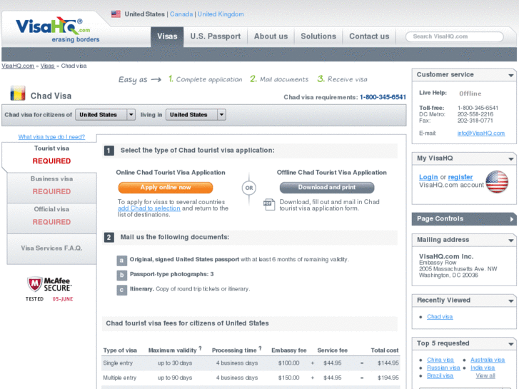Click the Multiple entry table row

click(x=251, y=378)
